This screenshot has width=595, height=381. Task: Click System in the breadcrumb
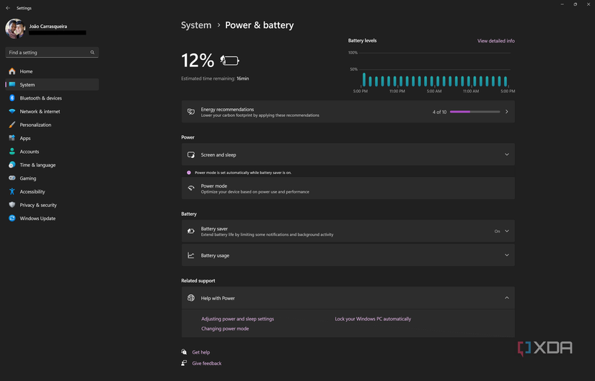pos(196,25)
